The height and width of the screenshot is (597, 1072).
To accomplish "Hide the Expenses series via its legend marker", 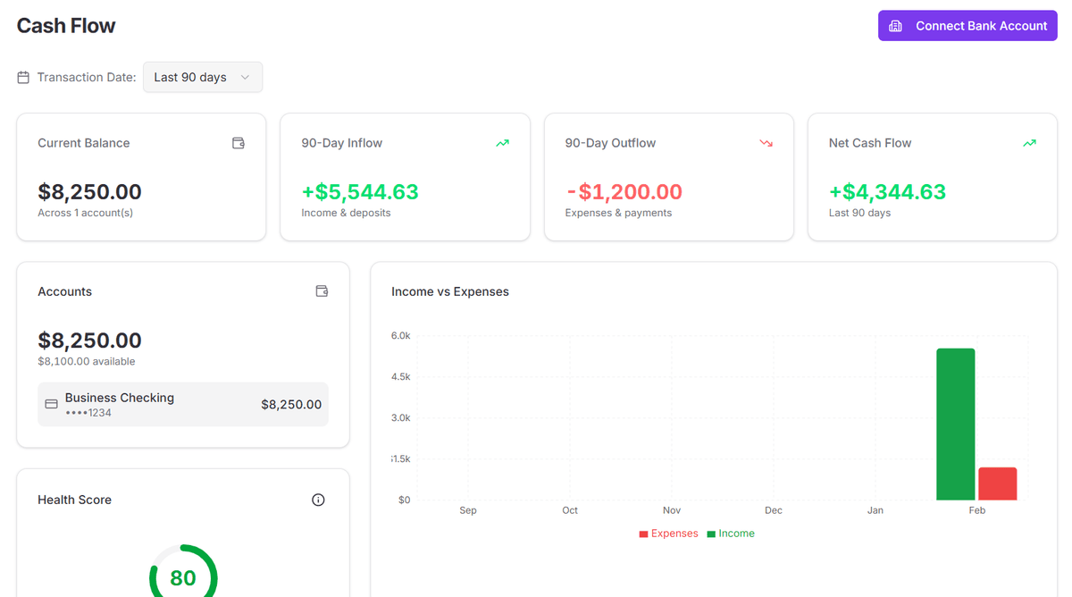I will click(x=643, y=533).
